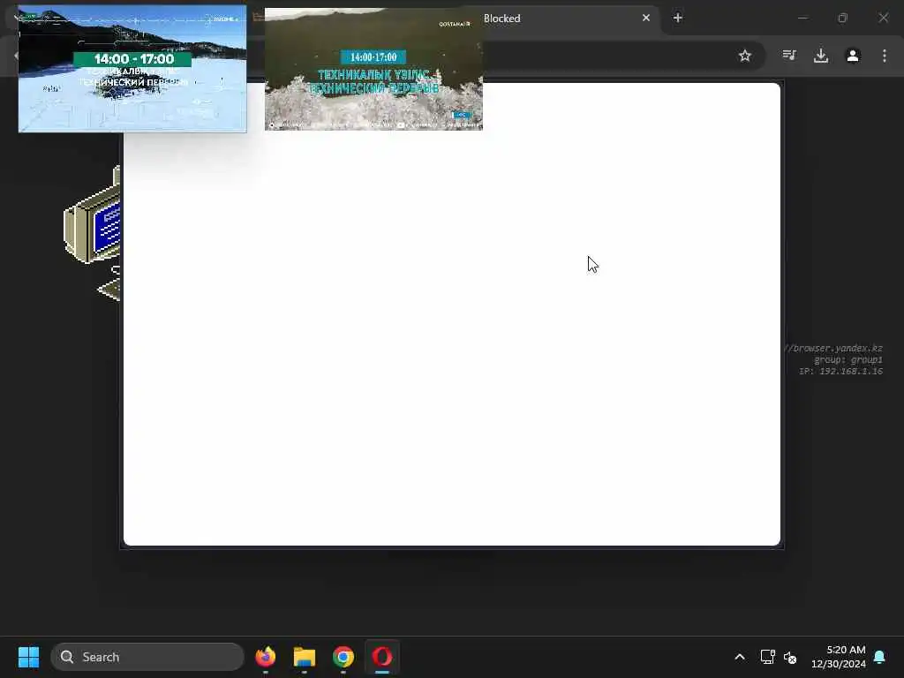The width and height of the screenshot is (904, 678).
Task: Restore down the browser window
Action: [843, 18]
